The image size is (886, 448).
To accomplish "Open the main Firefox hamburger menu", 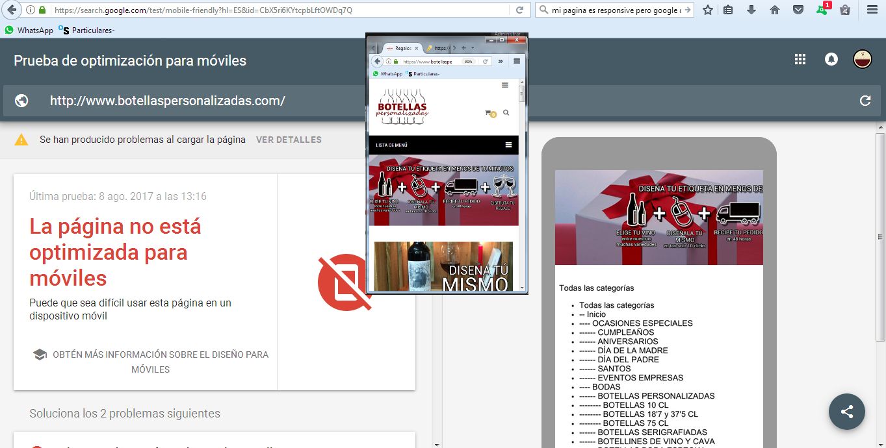I will pos(872,10).
